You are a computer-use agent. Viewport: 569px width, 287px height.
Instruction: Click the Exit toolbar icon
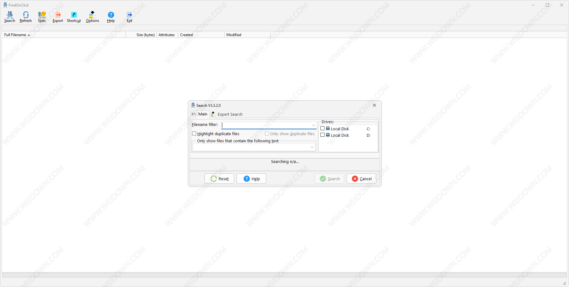130,17
